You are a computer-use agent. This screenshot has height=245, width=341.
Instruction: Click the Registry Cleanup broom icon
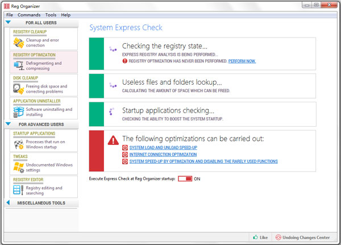coord(18,42)
